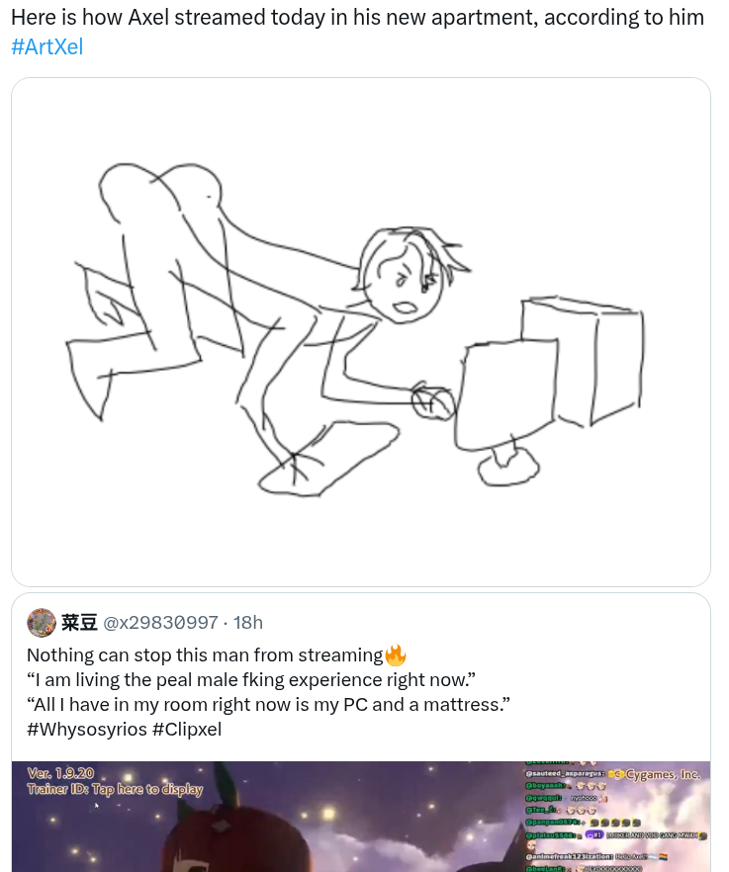This screenshot has width=729, height=872.
Task: Click the 菜豆 profile avatar
Action: coord(42,622)
